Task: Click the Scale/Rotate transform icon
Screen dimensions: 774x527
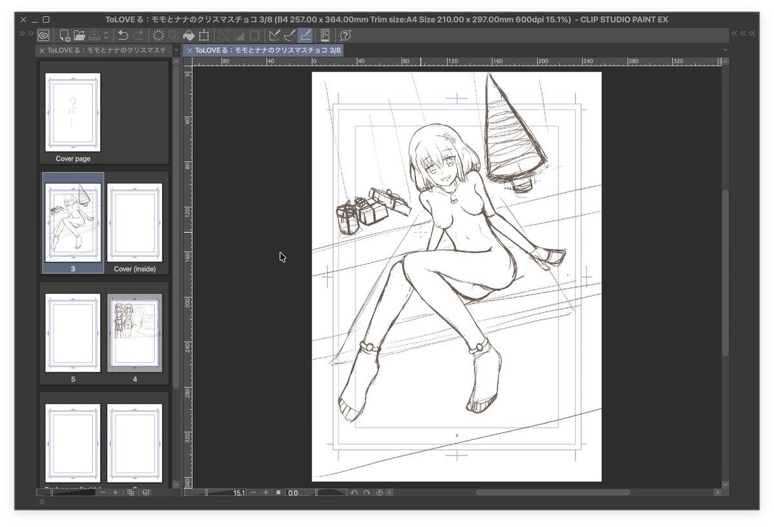Action: (x=204, y=35)
